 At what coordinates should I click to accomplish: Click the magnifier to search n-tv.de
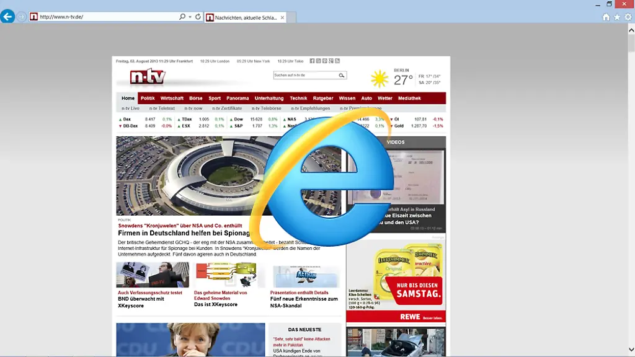click(341, 74)
